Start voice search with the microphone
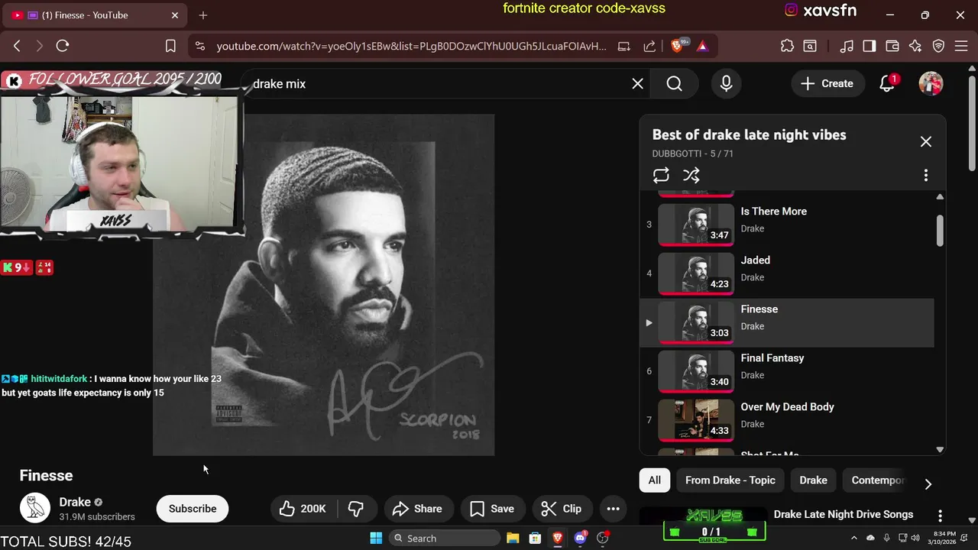The width and height of the screenshot is (978, 550). click(x=726, y=83)
